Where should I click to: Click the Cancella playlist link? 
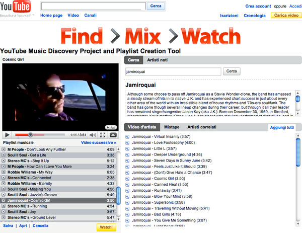pos(40,225)
